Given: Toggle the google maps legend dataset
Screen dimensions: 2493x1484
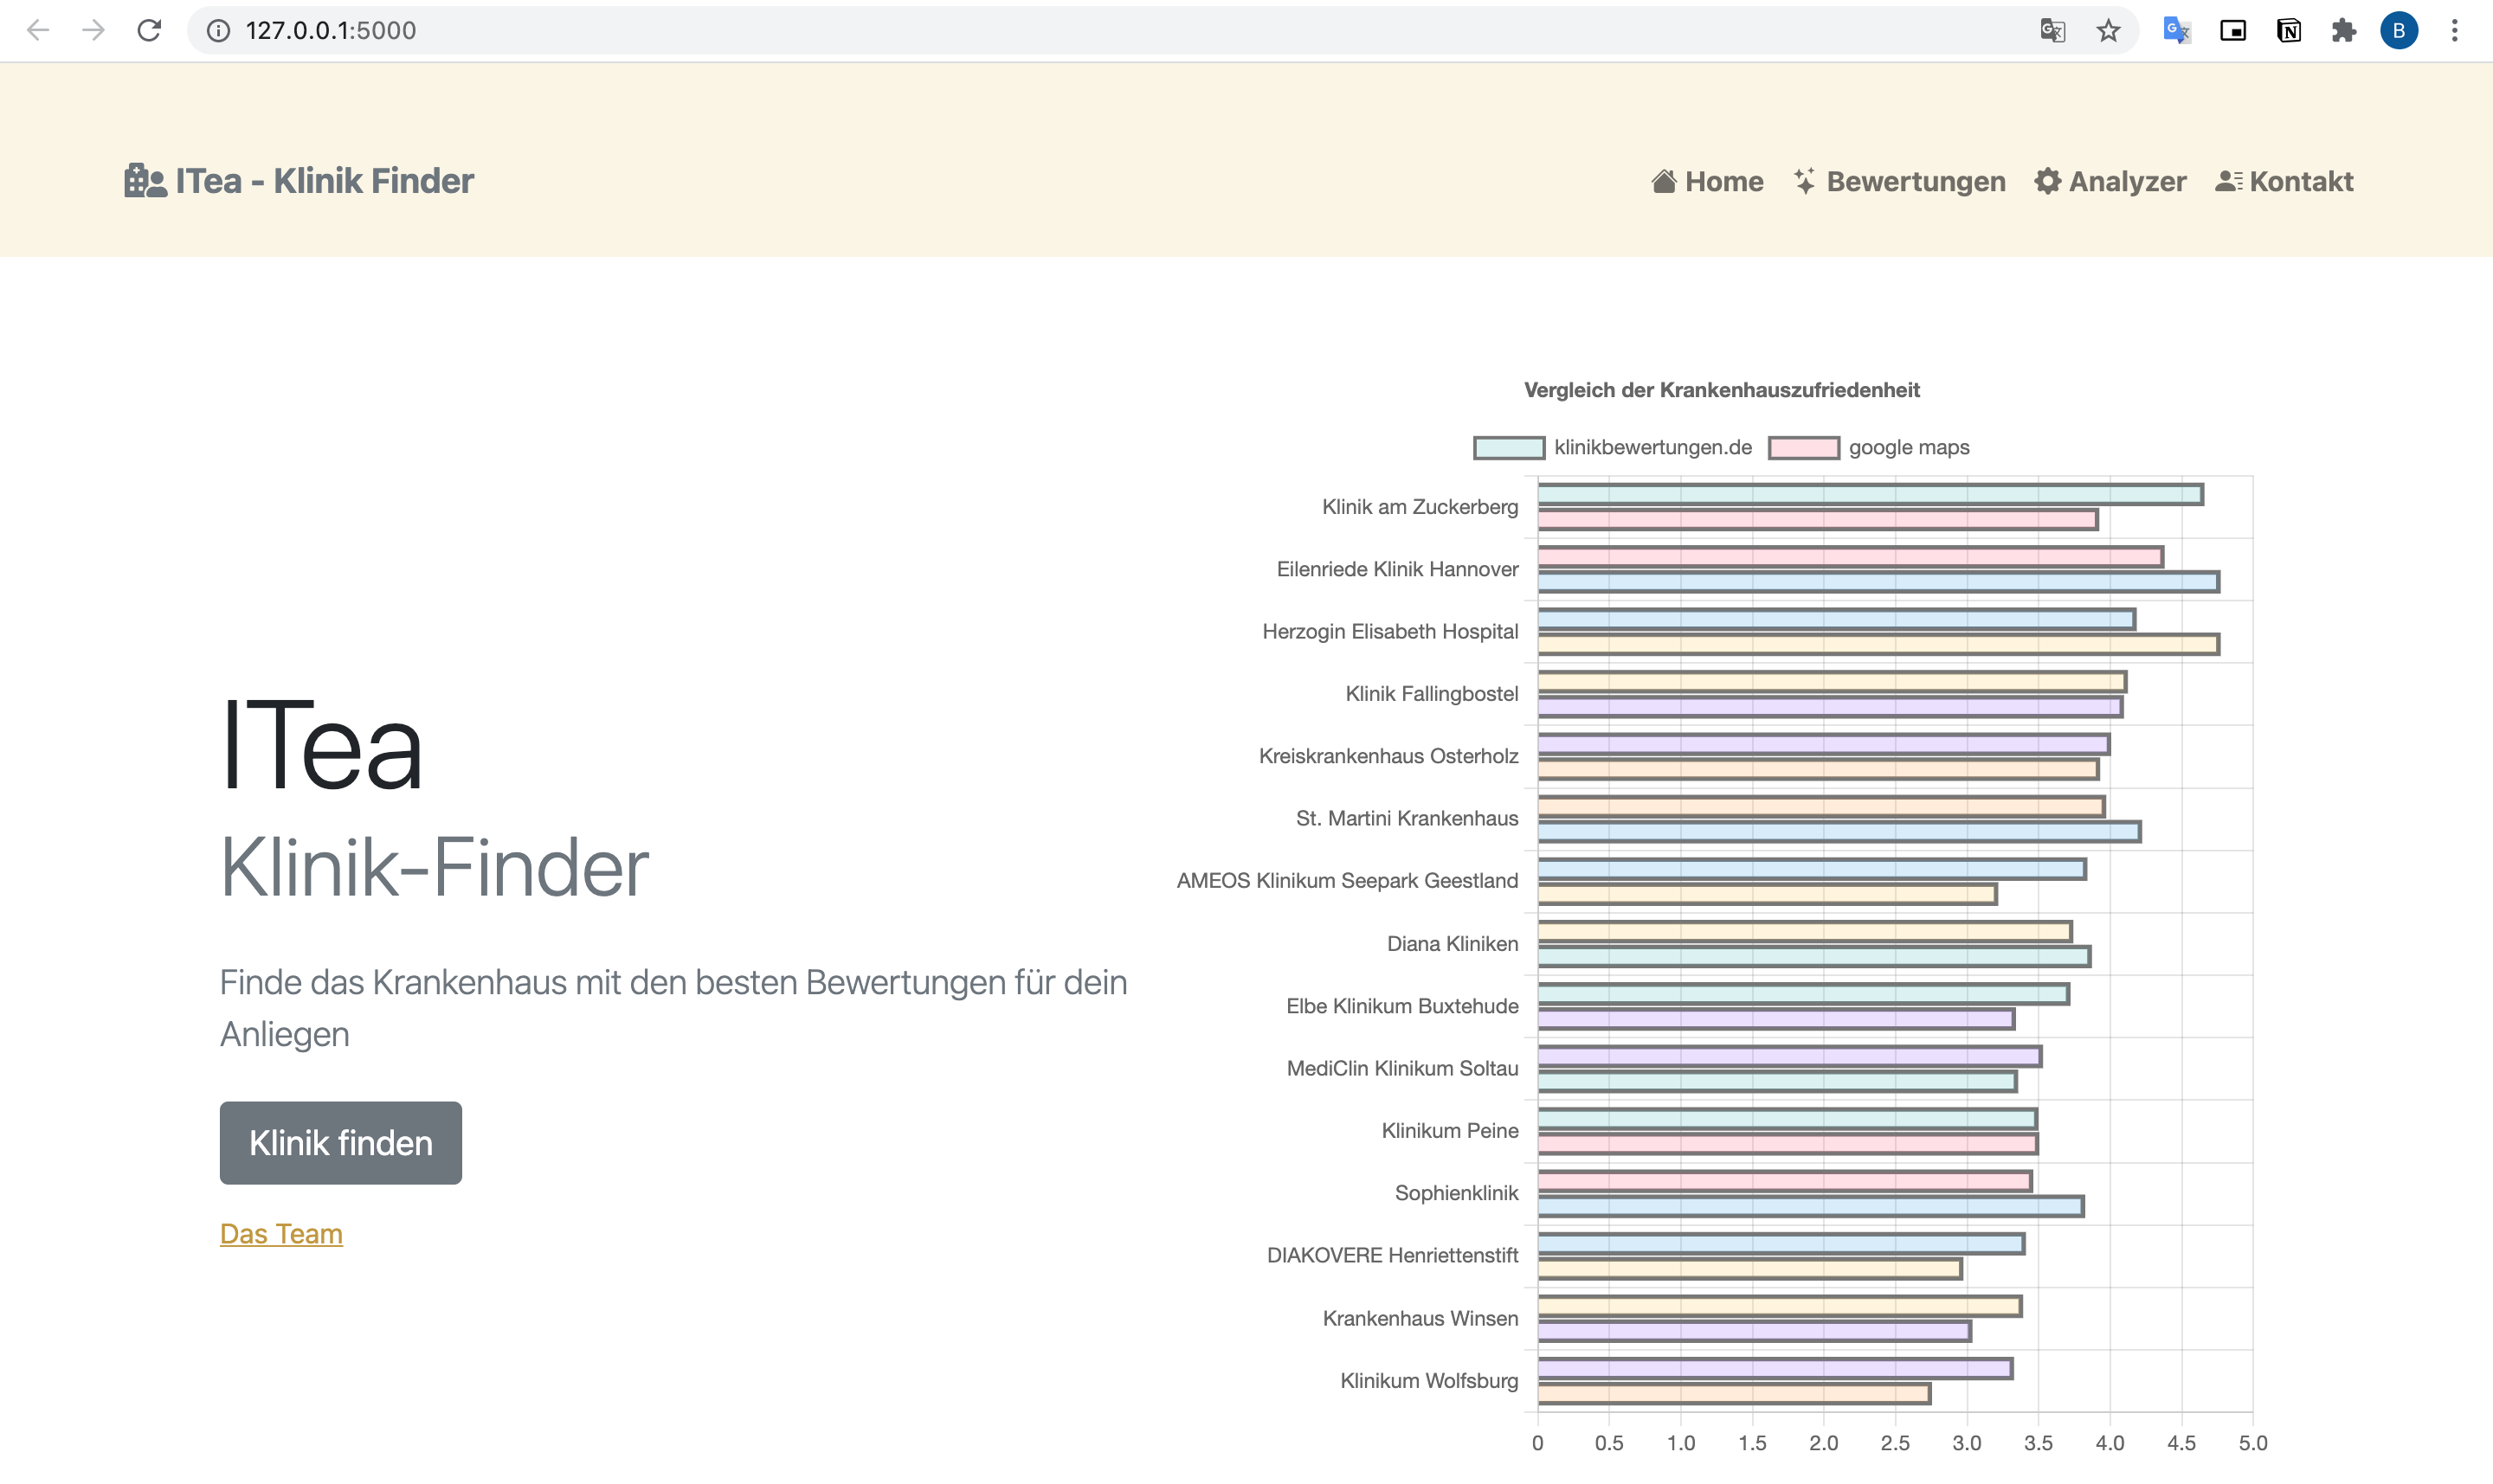Looking at the screenshot, I should click(x=1869, y=447).
